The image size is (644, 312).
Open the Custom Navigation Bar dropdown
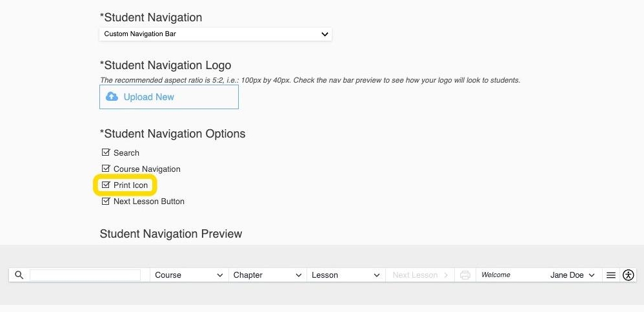216,34
